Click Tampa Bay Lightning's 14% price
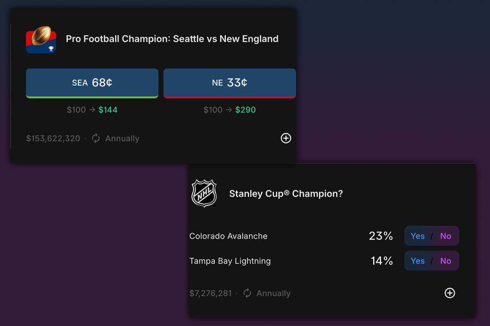Screen dimensions: 490x326 (381, 261)
